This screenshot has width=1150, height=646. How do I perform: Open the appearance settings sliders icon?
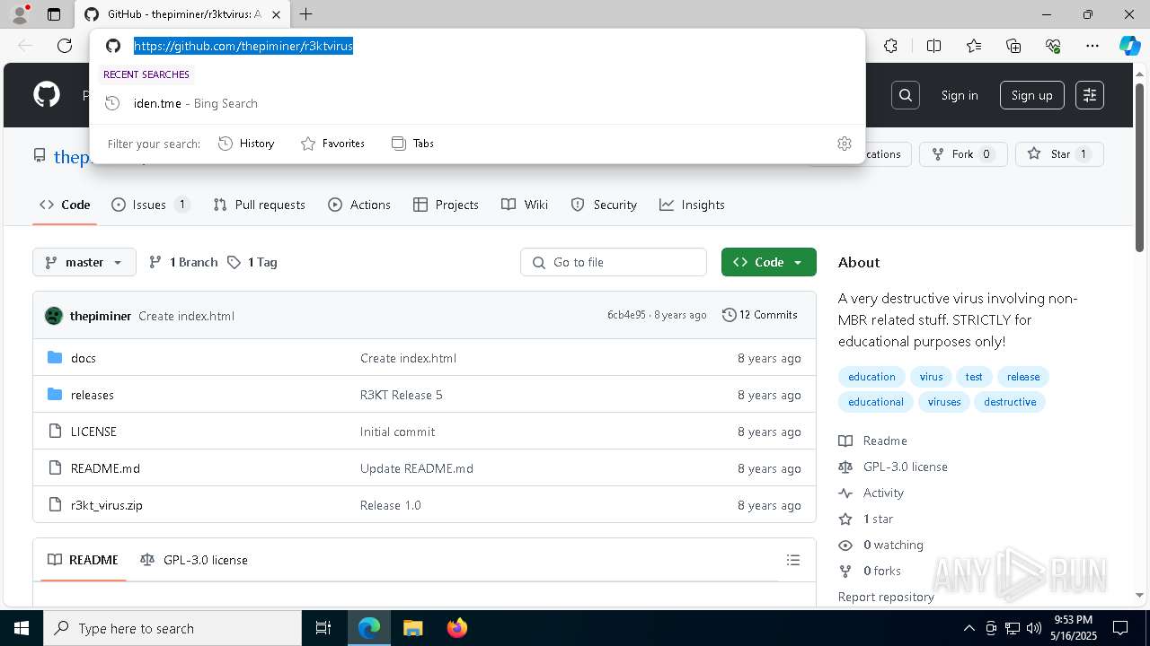1090,95
